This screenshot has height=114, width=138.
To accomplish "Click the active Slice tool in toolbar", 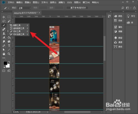I will pyautogui.click(x=4, y=25).
